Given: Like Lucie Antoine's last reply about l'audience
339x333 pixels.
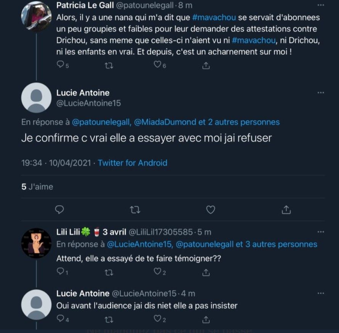Looking at the screenshot, I should point(157,319).
